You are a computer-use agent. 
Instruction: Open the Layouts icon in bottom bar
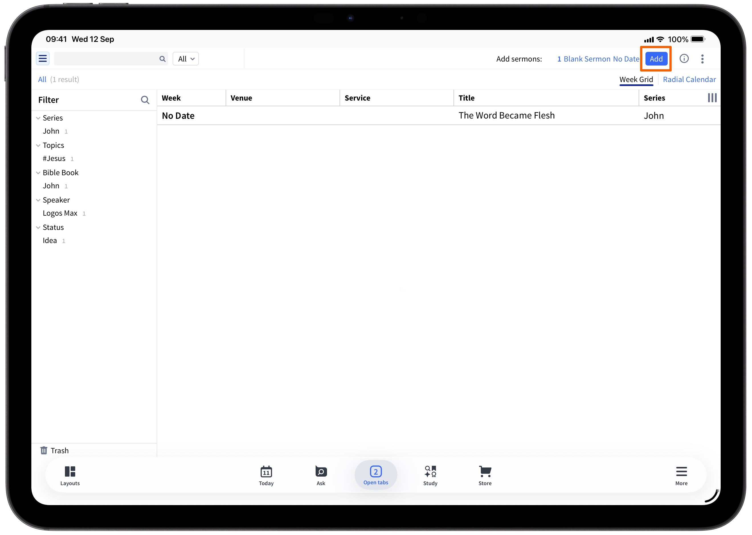[x=70, y=476]
